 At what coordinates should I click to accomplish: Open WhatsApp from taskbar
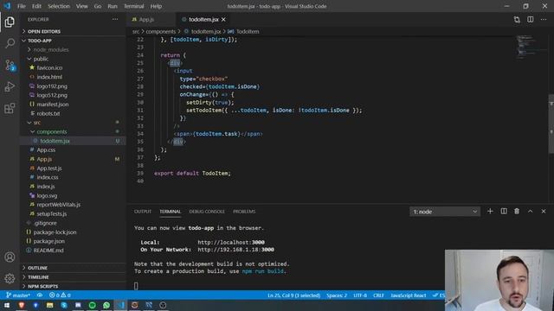[106, 305]
